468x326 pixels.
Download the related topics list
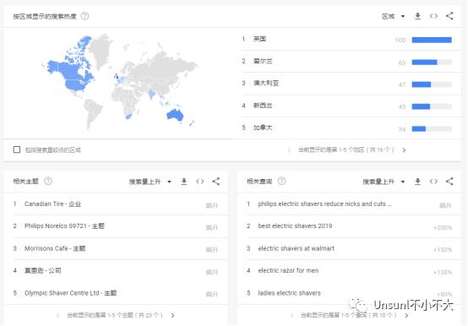(184, 182)
